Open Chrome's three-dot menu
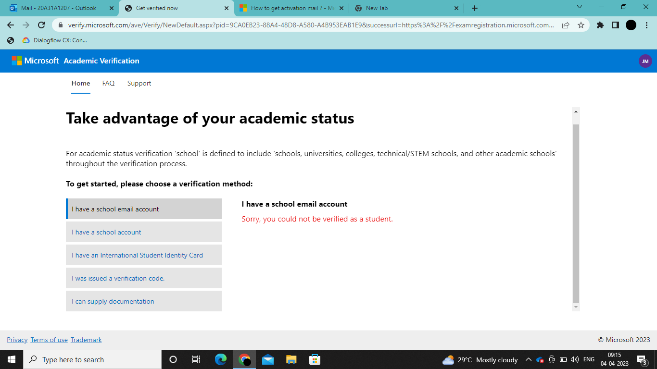The height and width of the screenshot is (369, 657). tap(646, 25)
